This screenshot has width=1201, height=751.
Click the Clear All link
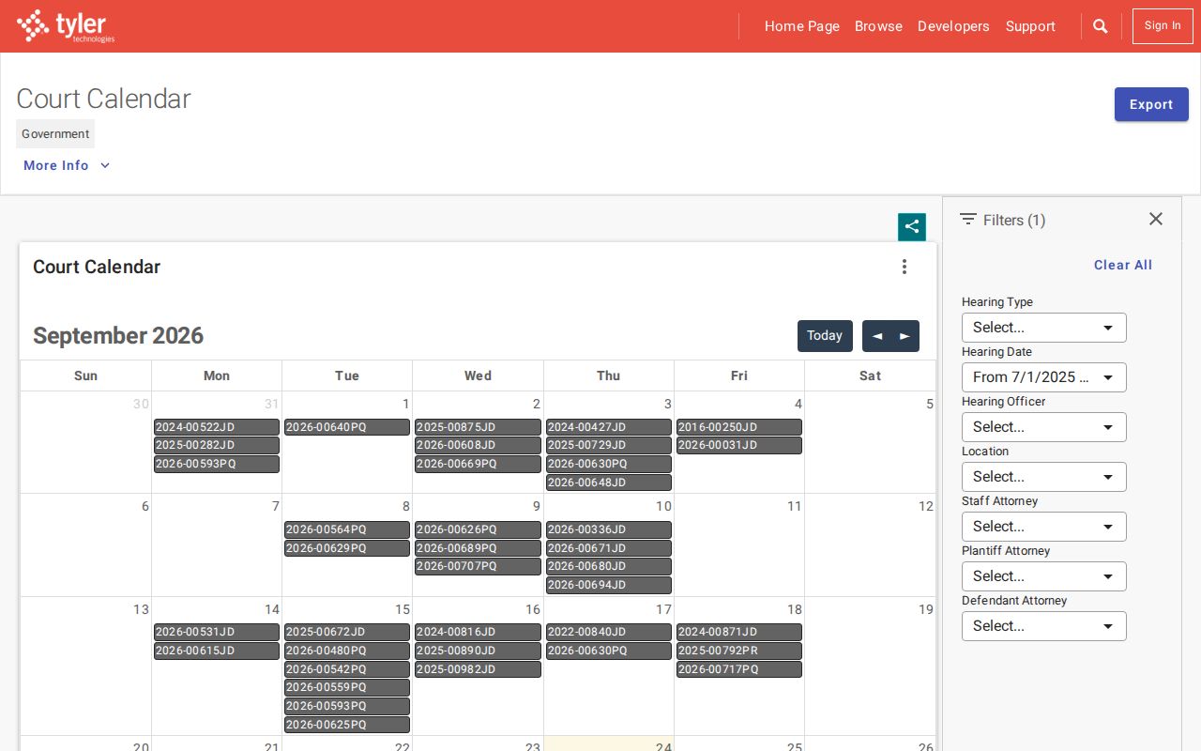(x=1123, y=265)
